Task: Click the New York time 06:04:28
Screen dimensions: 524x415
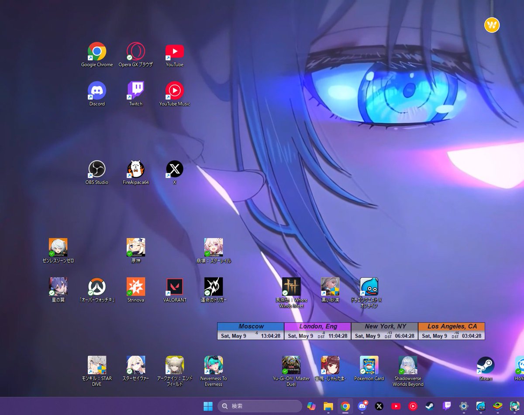Action: [x=404, y=336]
